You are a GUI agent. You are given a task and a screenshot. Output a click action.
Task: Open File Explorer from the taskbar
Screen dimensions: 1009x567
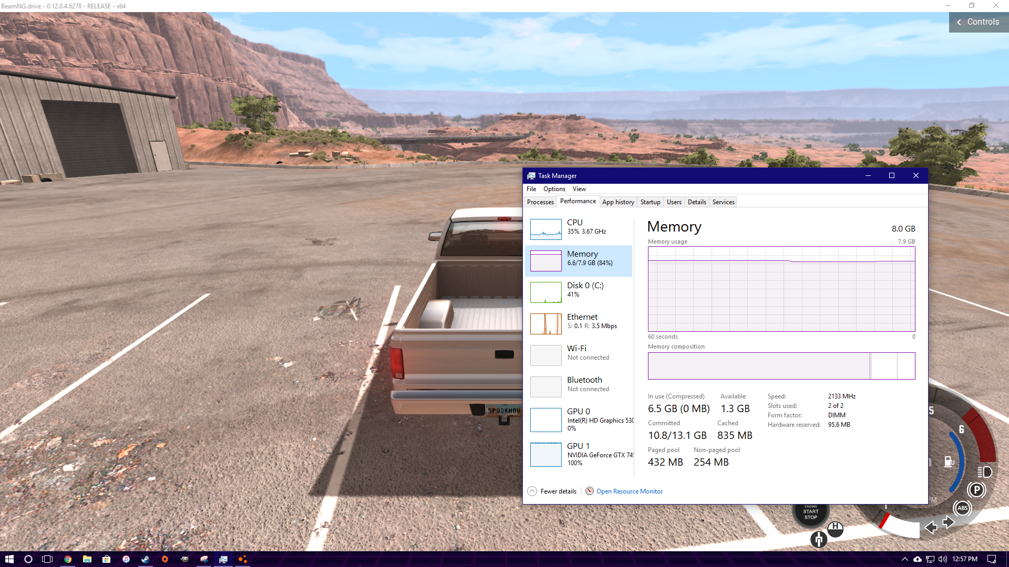(x=87, y=559)
